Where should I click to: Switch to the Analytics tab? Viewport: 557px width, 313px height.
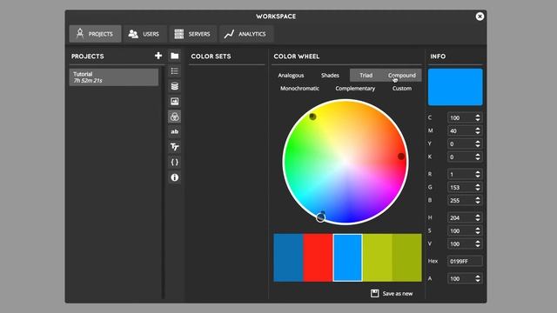tap(246, 34)
